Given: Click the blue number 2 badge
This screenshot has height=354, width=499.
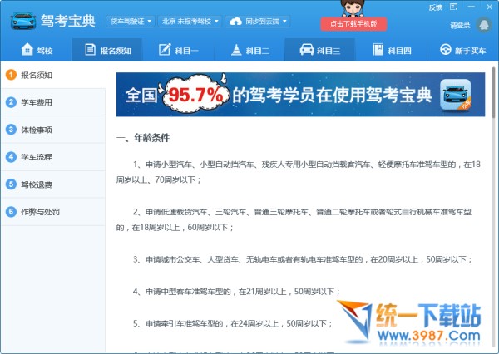Looking at the screenshot, I should click(11, 102).
